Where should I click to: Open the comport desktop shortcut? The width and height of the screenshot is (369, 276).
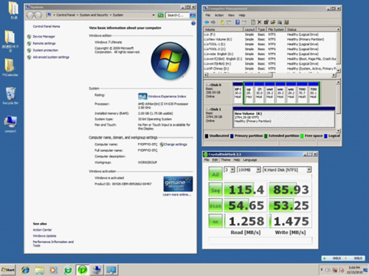coord(10,124)
